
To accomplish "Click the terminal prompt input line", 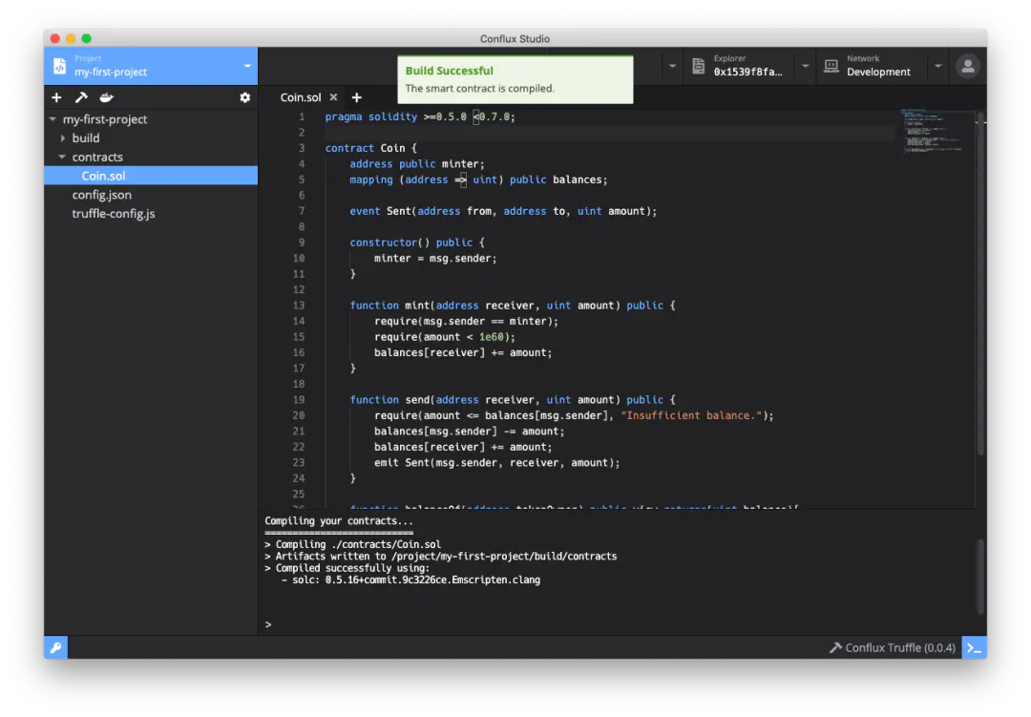I will click(x=618, y=624).
